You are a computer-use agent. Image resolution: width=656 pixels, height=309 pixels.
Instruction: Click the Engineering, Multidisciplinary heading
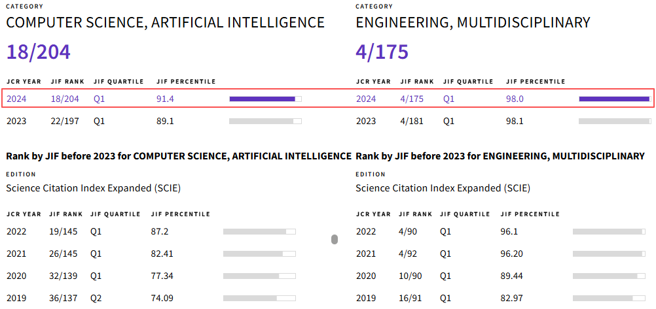click(x=473, y=23)
